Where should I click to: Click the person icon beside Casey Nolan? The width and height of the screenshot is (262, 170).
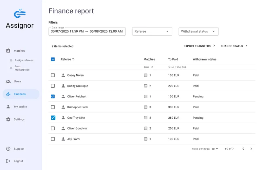[63, 75]
